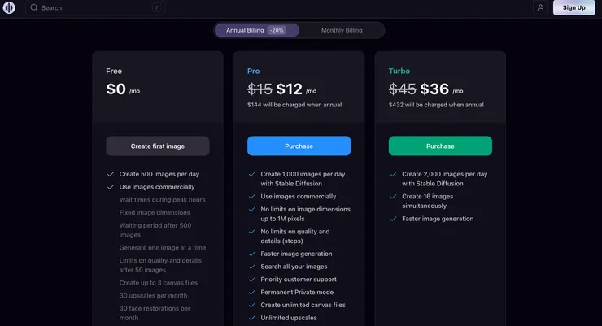The width and height of the screenshot is (602, 326).
Task: Click checkmark beside 'Create 500 images per day'
Action: click(111, 174)
